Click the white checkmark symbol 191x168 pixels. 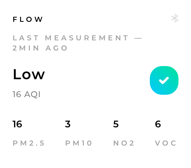(164, 80)
